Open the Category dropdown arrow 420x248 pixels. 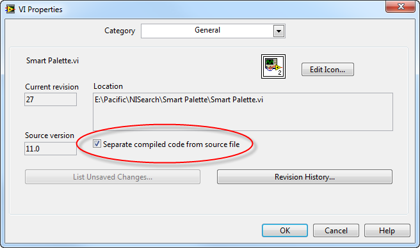coord(279,31)
